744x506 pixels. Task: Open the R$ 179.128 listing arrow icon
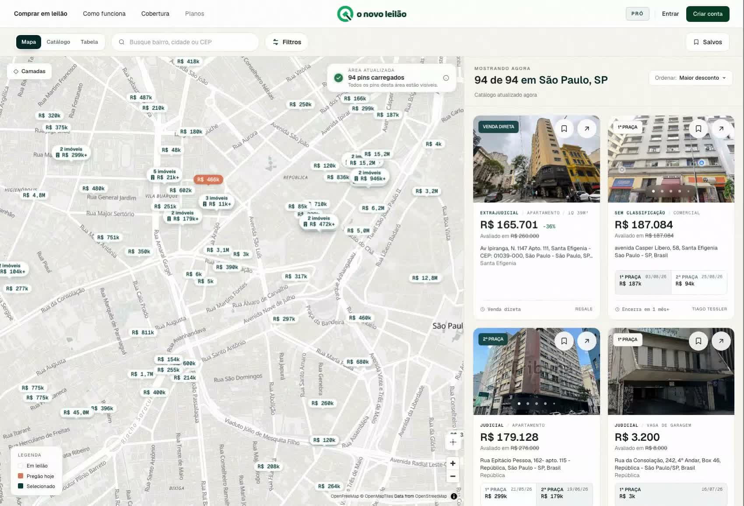tap(587, 341)
